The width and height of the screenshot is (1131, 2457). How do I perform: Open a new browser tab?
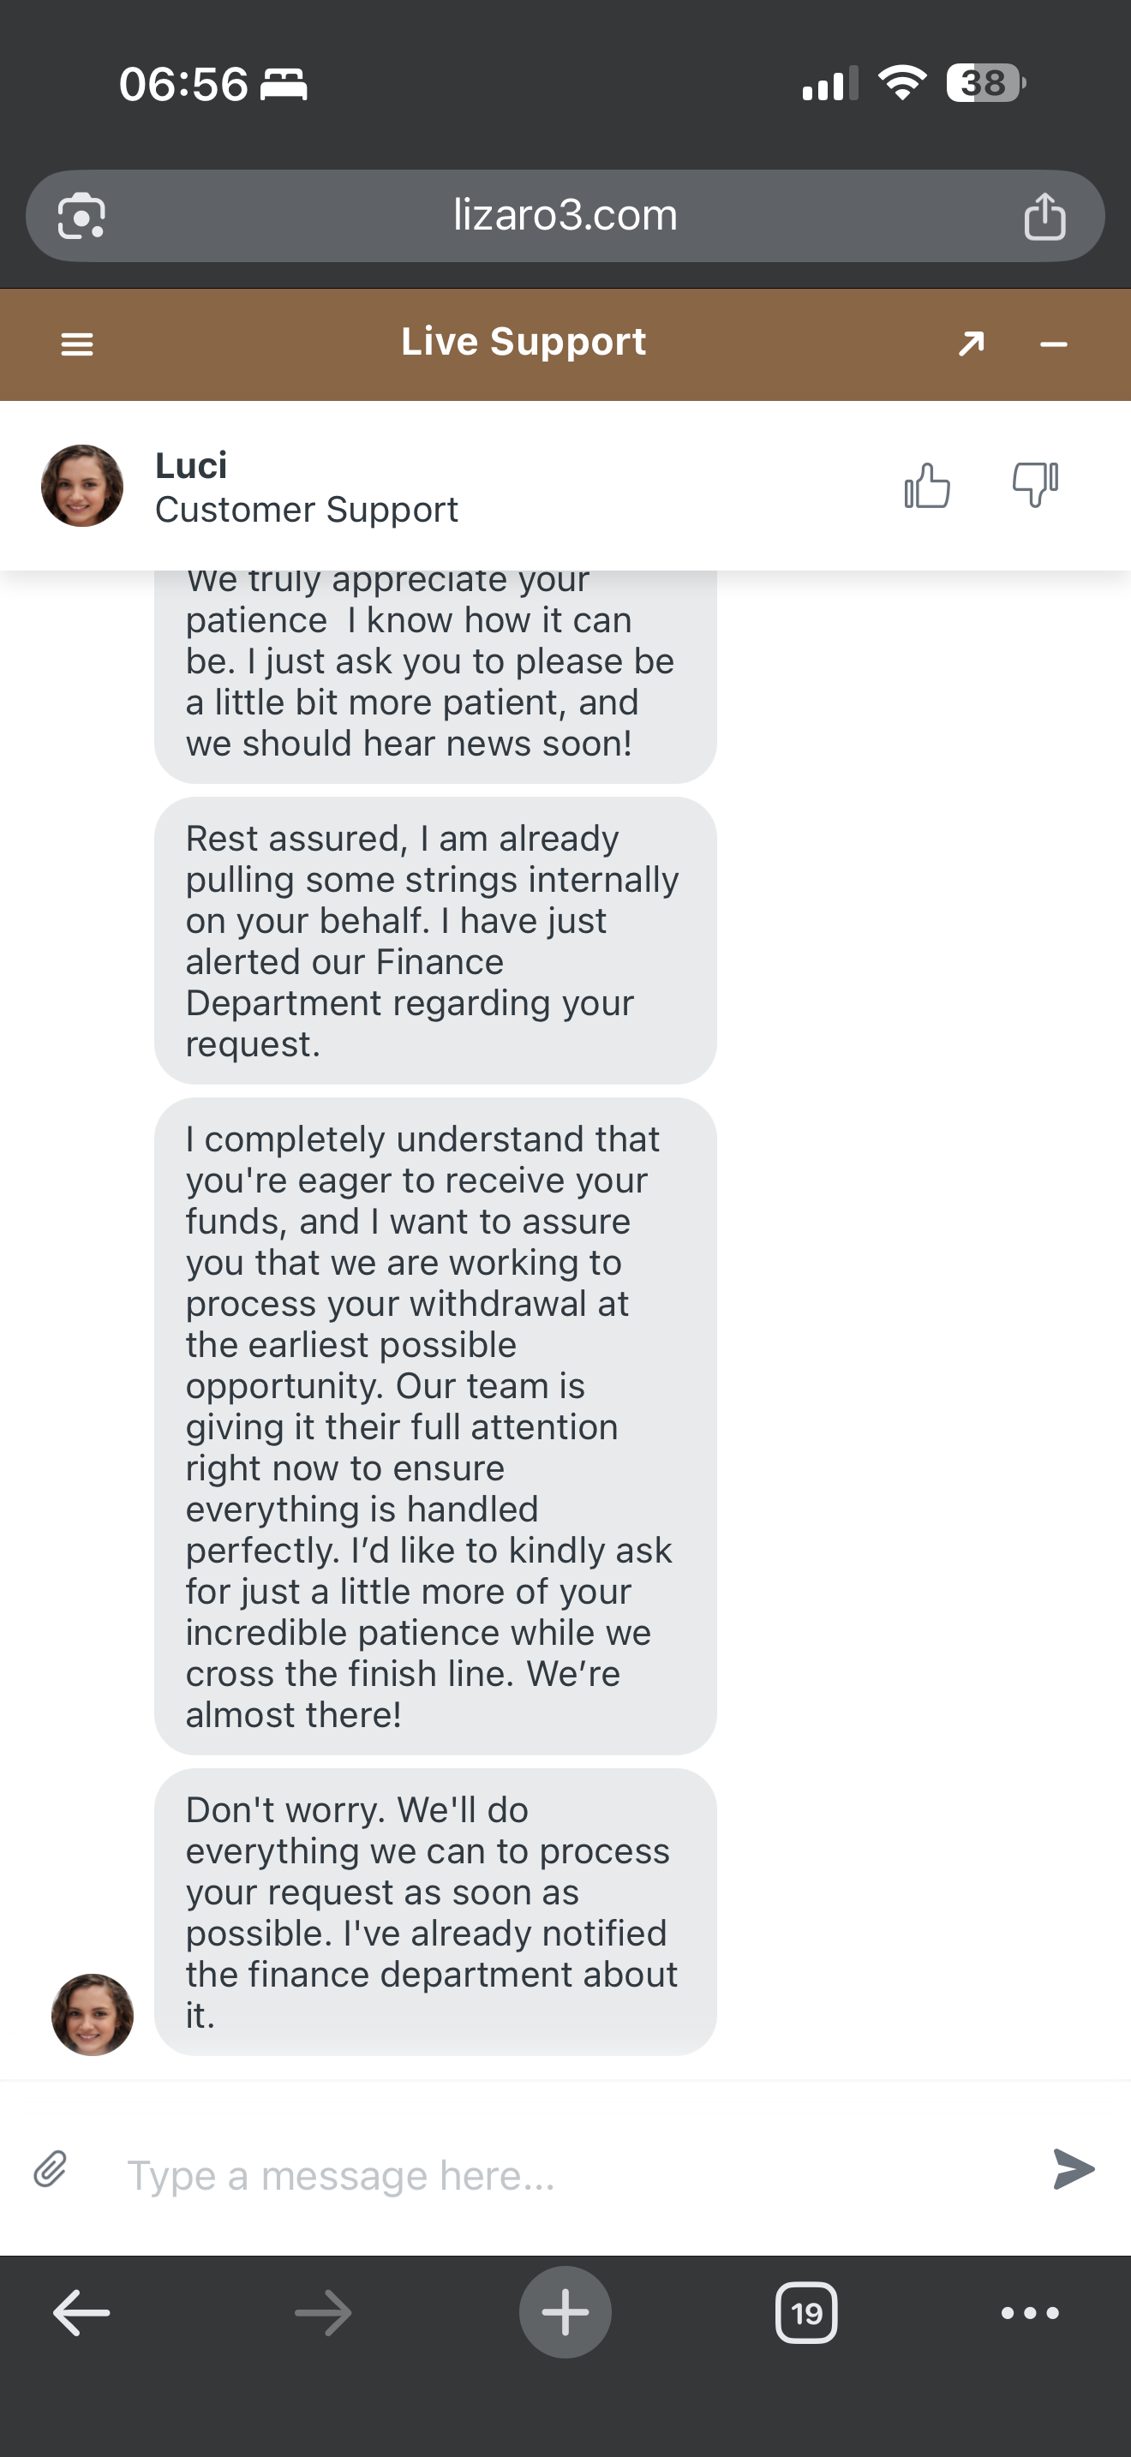pos(565,2312)
